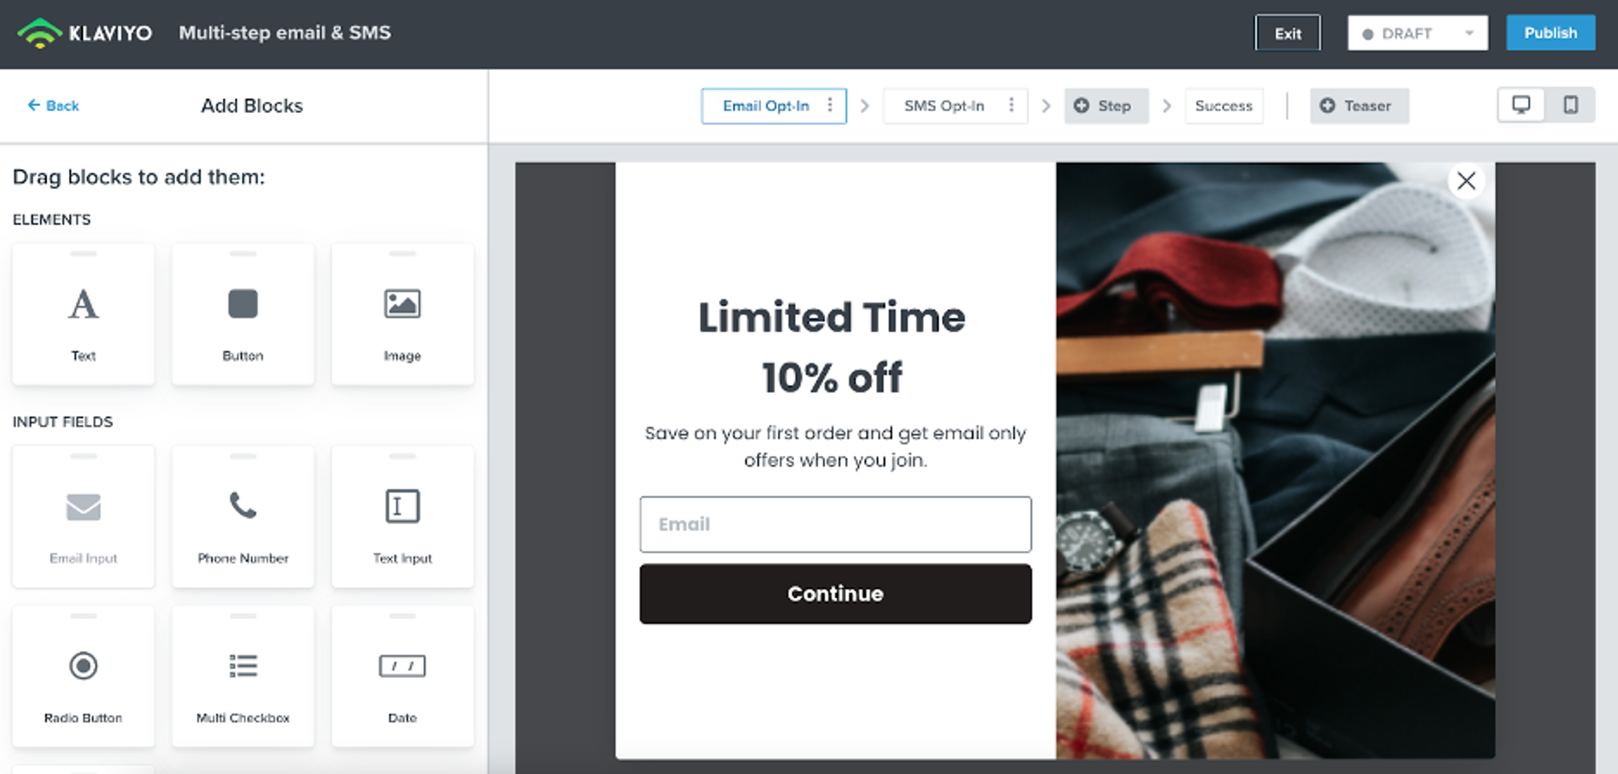Select the Image block element
The height and width of the screenshot is (774, 1618).
click(403, 314)
